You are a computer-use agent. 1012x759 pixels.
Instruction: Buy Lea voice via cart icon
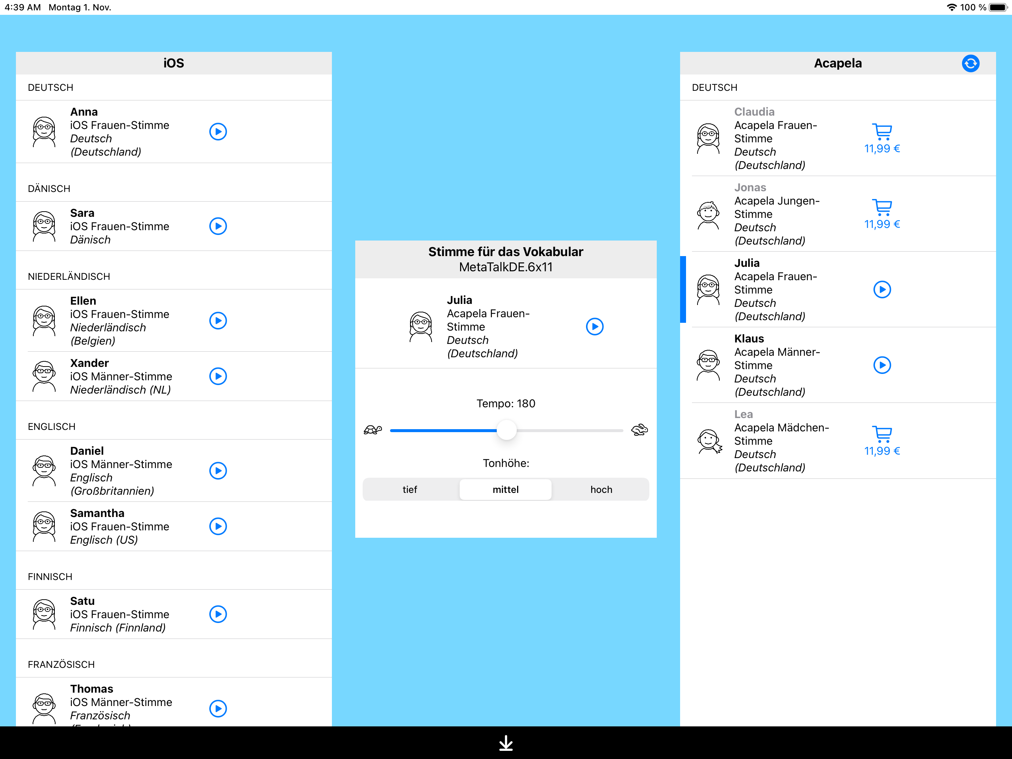point(882,434)
